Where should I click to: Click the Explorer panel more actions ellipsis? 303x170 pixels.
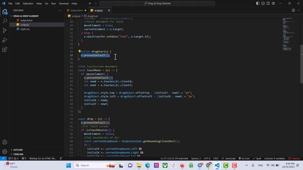pos(60,10)
